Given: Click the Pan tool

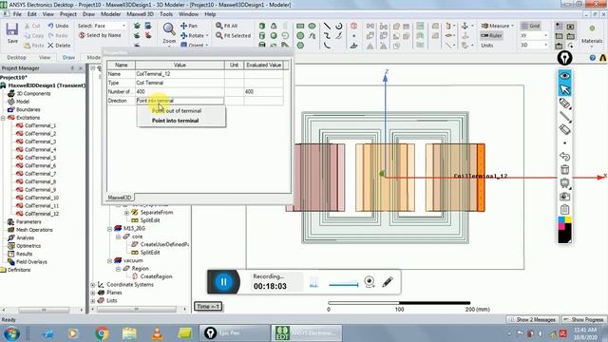Looking at the screenshot, I should click(189, 26).
